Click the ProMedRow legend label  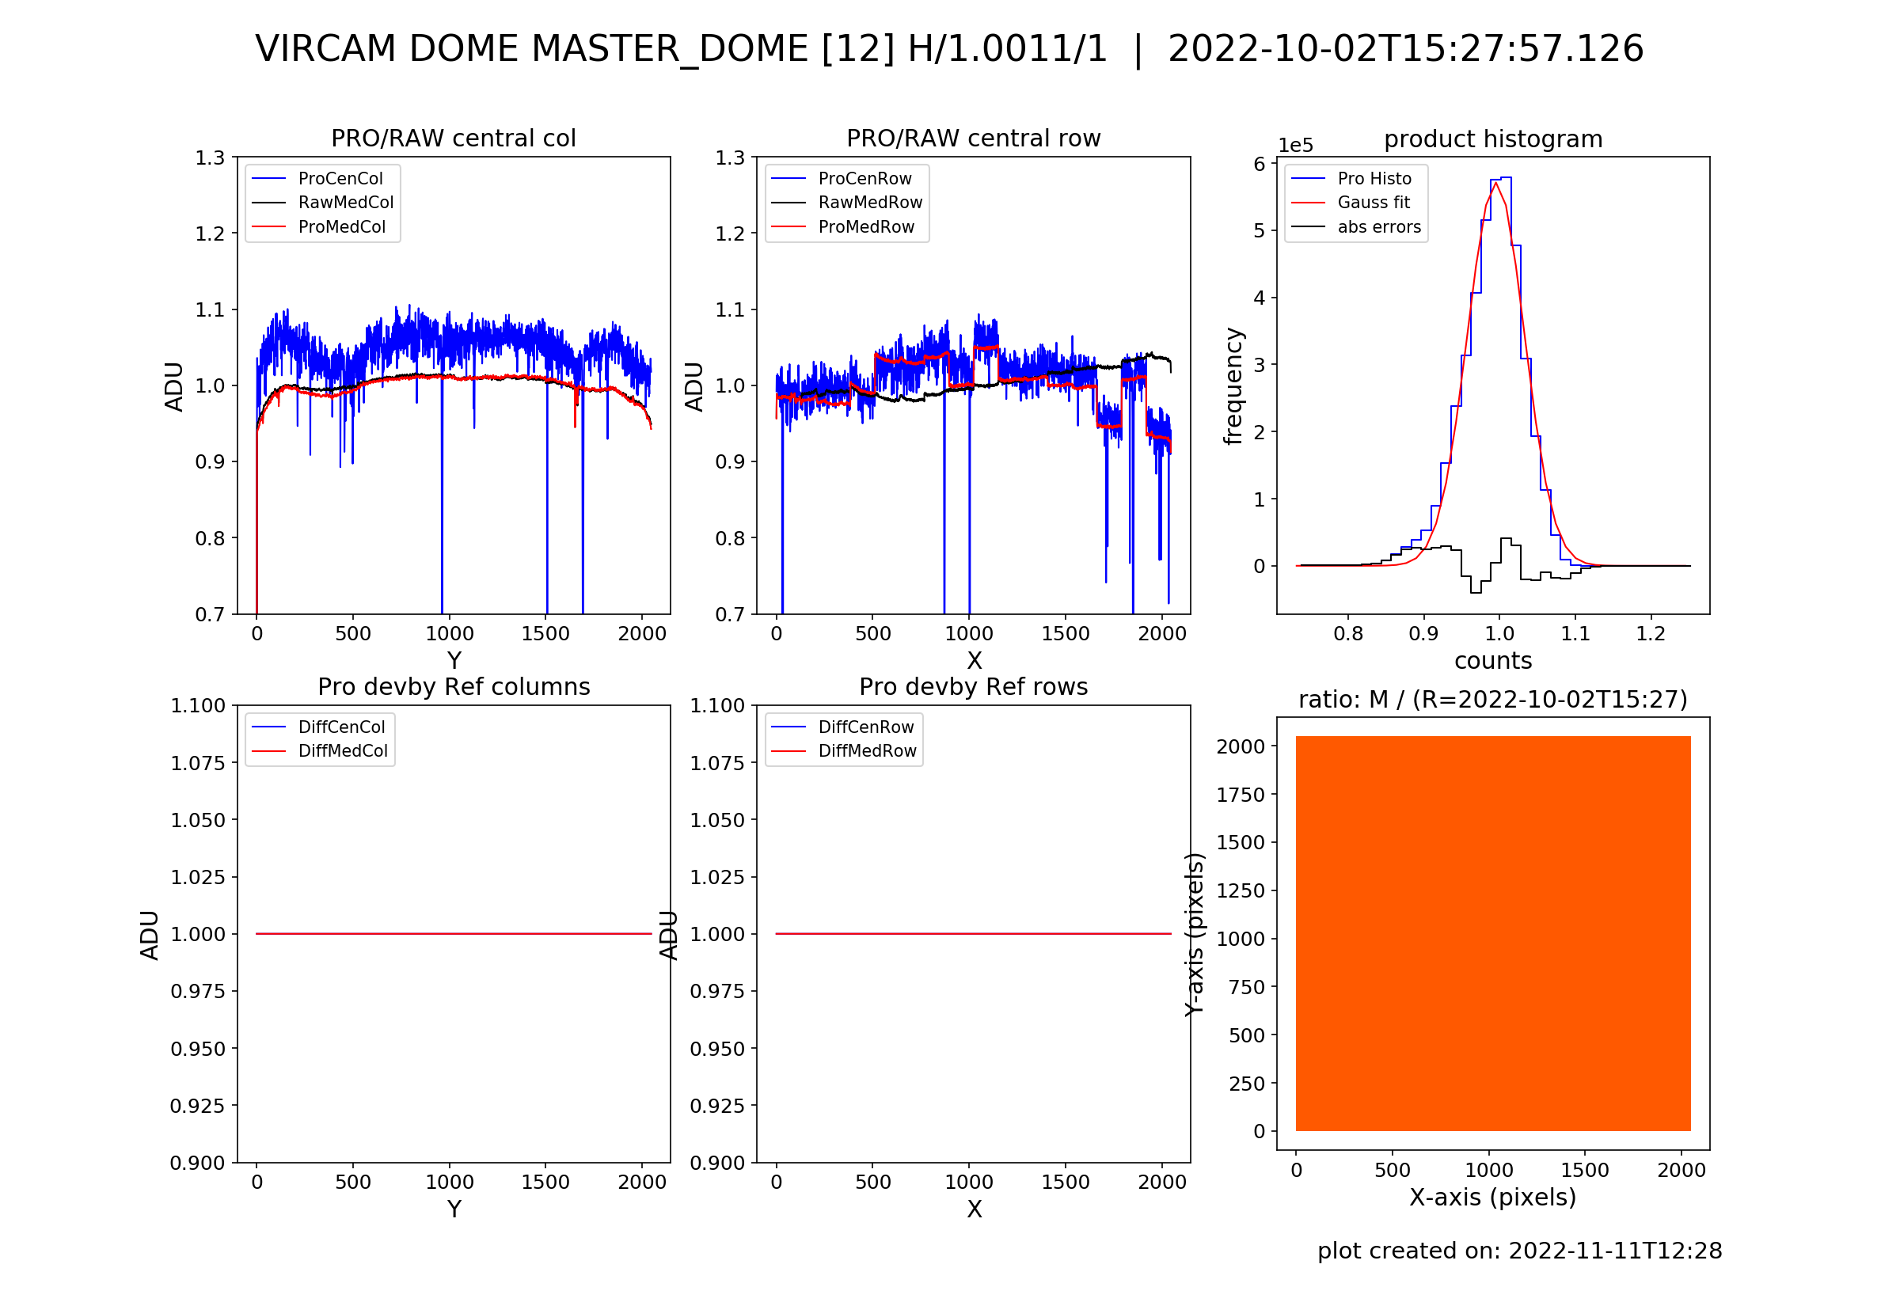coord(866,226)
